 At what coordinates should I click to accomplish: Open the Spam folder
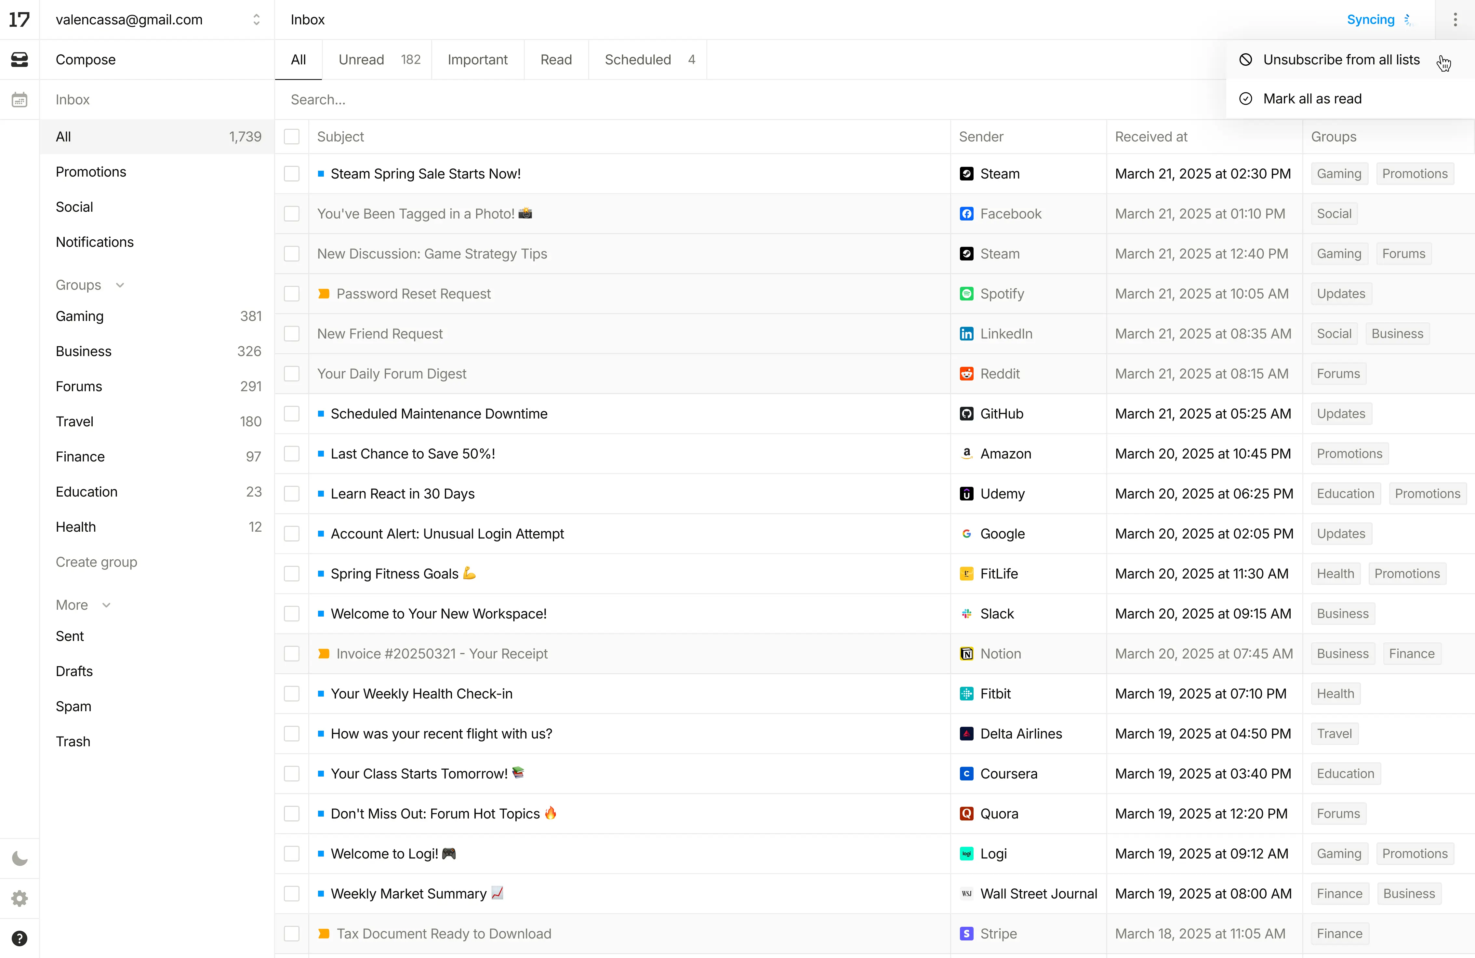[157, 706]
